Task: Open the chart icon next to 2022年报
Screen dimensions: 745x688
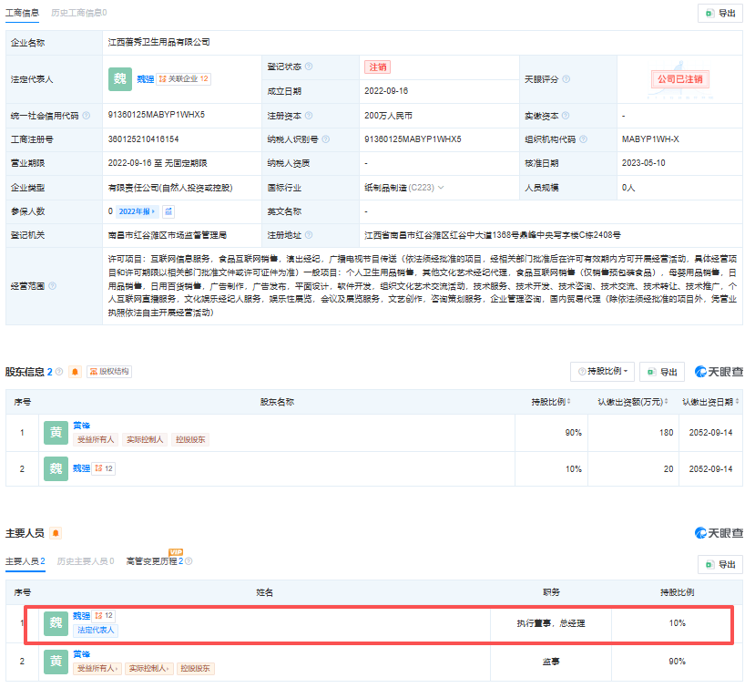Action: 168,211
